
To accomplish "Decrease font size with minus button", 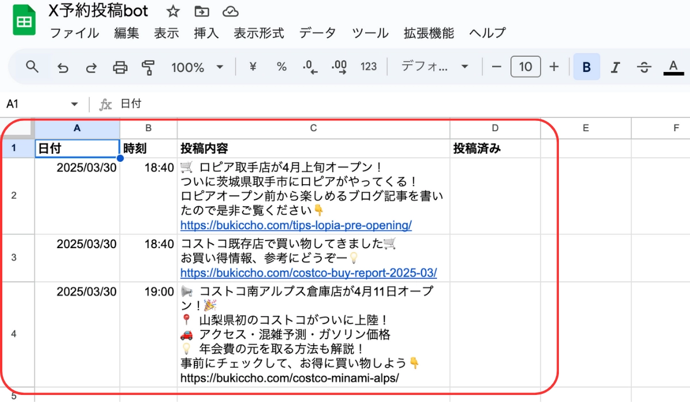I will [x=497, y=67].
